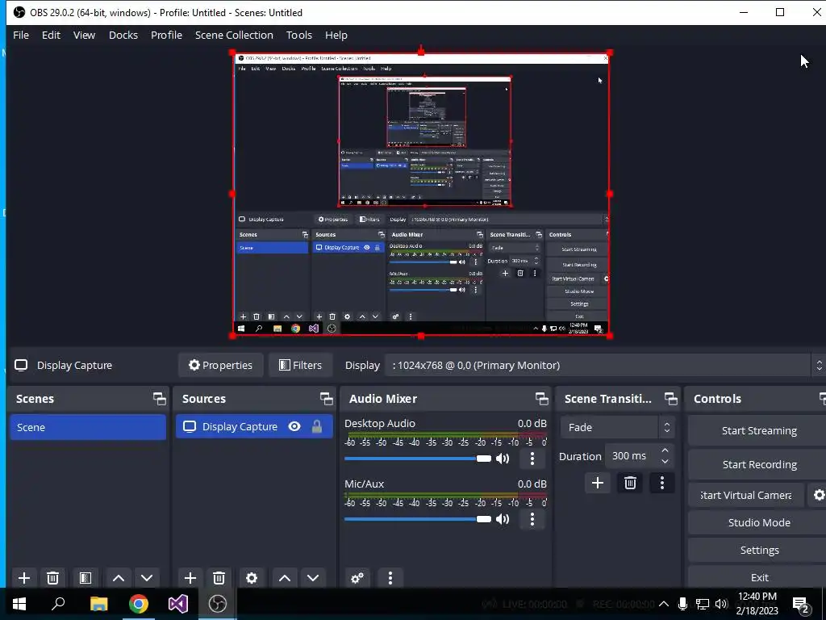
Task: Open scene filters icon in Scenes panel
Action: coord(86,578)
